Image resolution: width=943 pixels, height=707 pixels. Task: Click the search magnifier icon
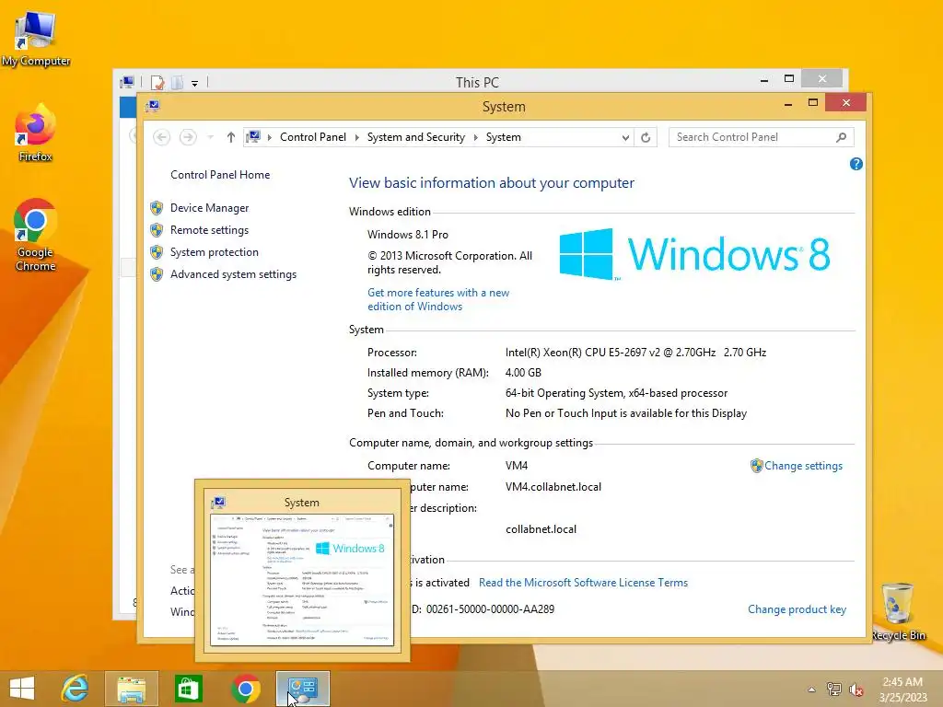click(x=842, y=137)
